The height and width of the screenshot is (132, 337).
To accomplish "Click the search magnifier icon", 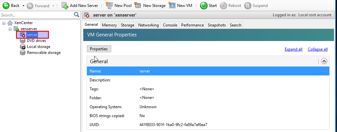I will pos(77,15).
